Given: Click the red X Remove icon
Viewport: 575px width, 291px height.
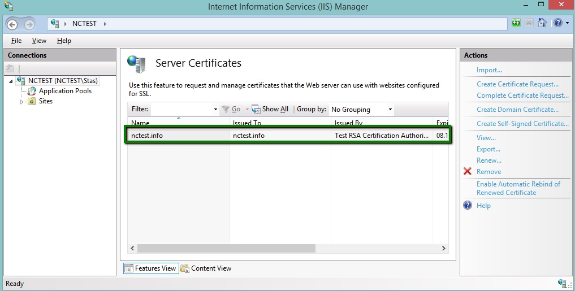Looking at the screenshot, I should 468,172.
